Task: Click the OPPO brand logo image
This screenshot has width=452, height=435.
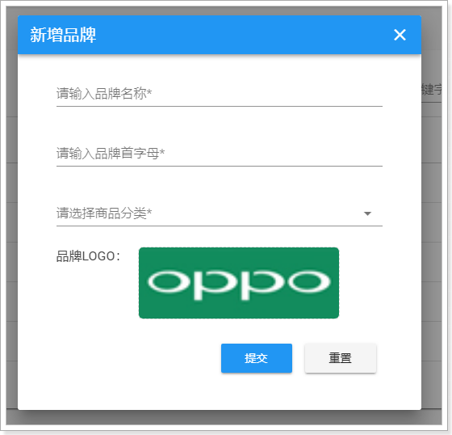Action: (239, 283)
